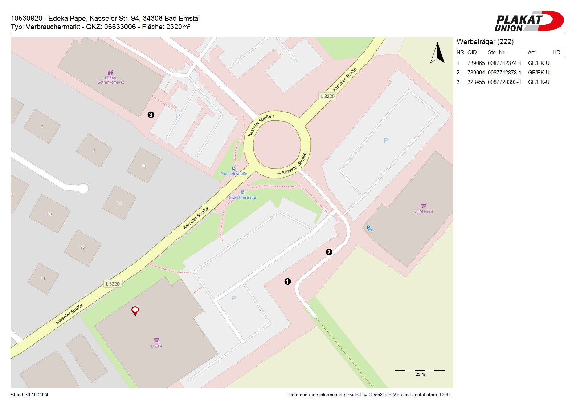Click the Sto.-Nr. column header
This screenshot has width=576, height=408.
497,52
